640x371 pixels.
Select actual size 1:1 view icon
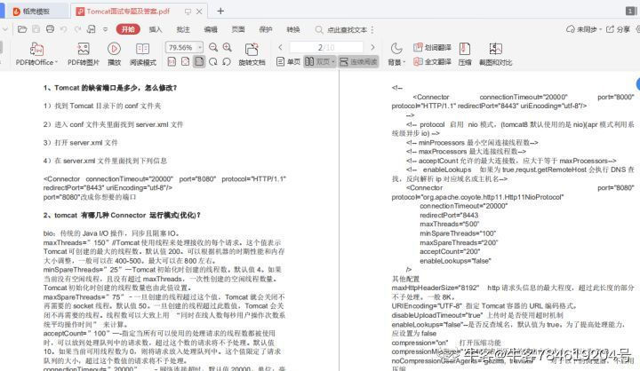point(172,62)
